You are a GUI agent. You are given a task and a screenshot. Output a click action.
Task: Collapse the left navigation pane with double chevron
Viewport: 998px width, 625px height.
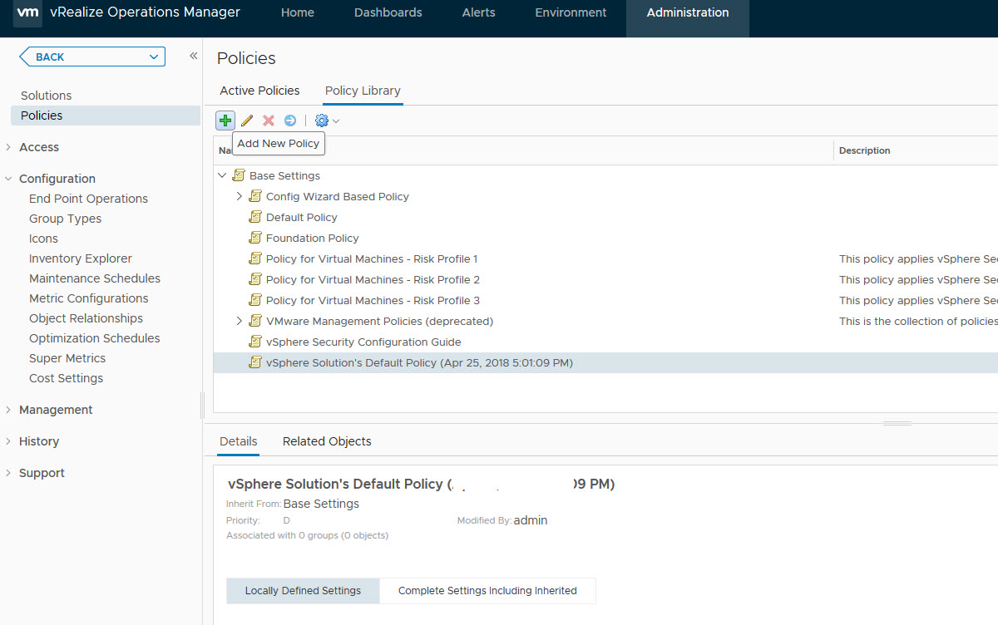pyautogui.click(x=193, y=56)
